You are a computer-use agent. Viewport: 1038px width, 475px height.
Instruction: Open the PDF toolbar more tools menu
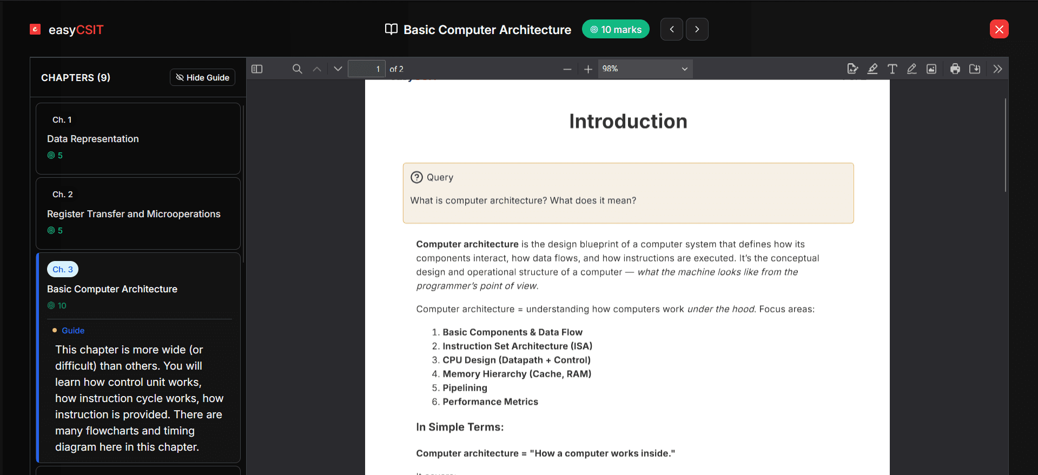click(998, 69)
